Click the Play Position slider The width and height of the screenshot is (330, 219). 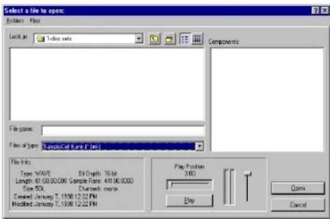189,185
